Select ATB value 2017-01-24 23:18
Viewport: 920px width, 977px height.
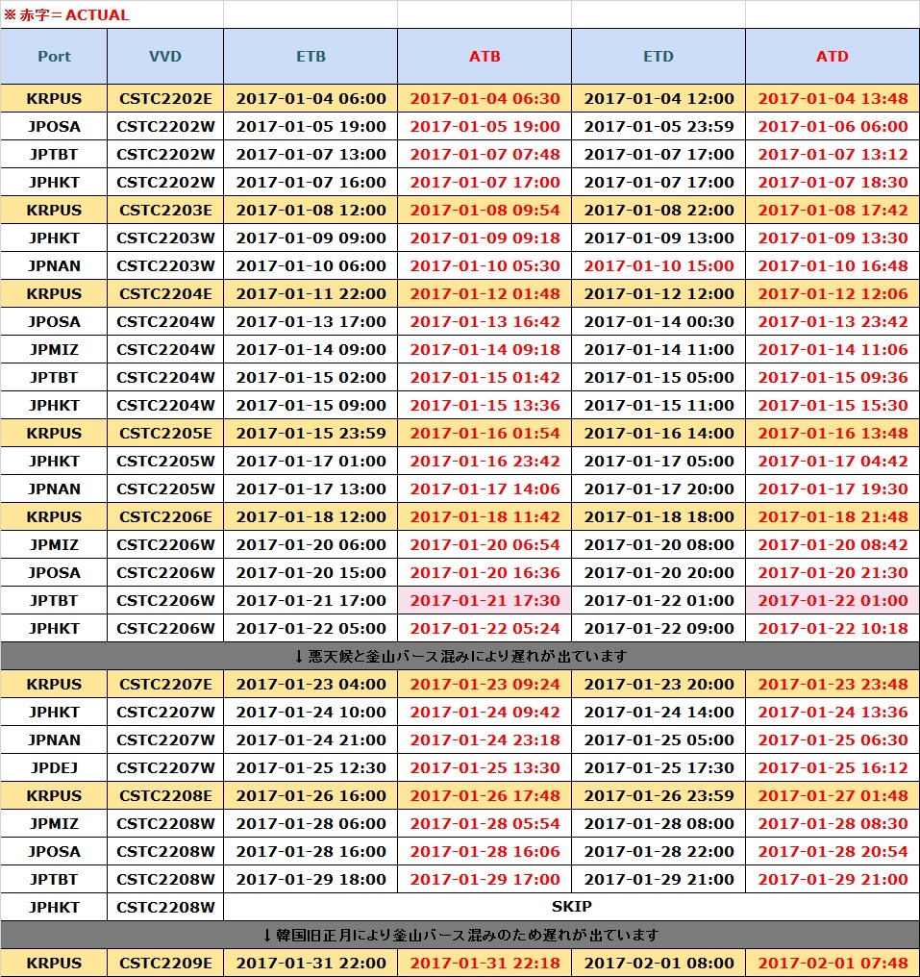485,739
